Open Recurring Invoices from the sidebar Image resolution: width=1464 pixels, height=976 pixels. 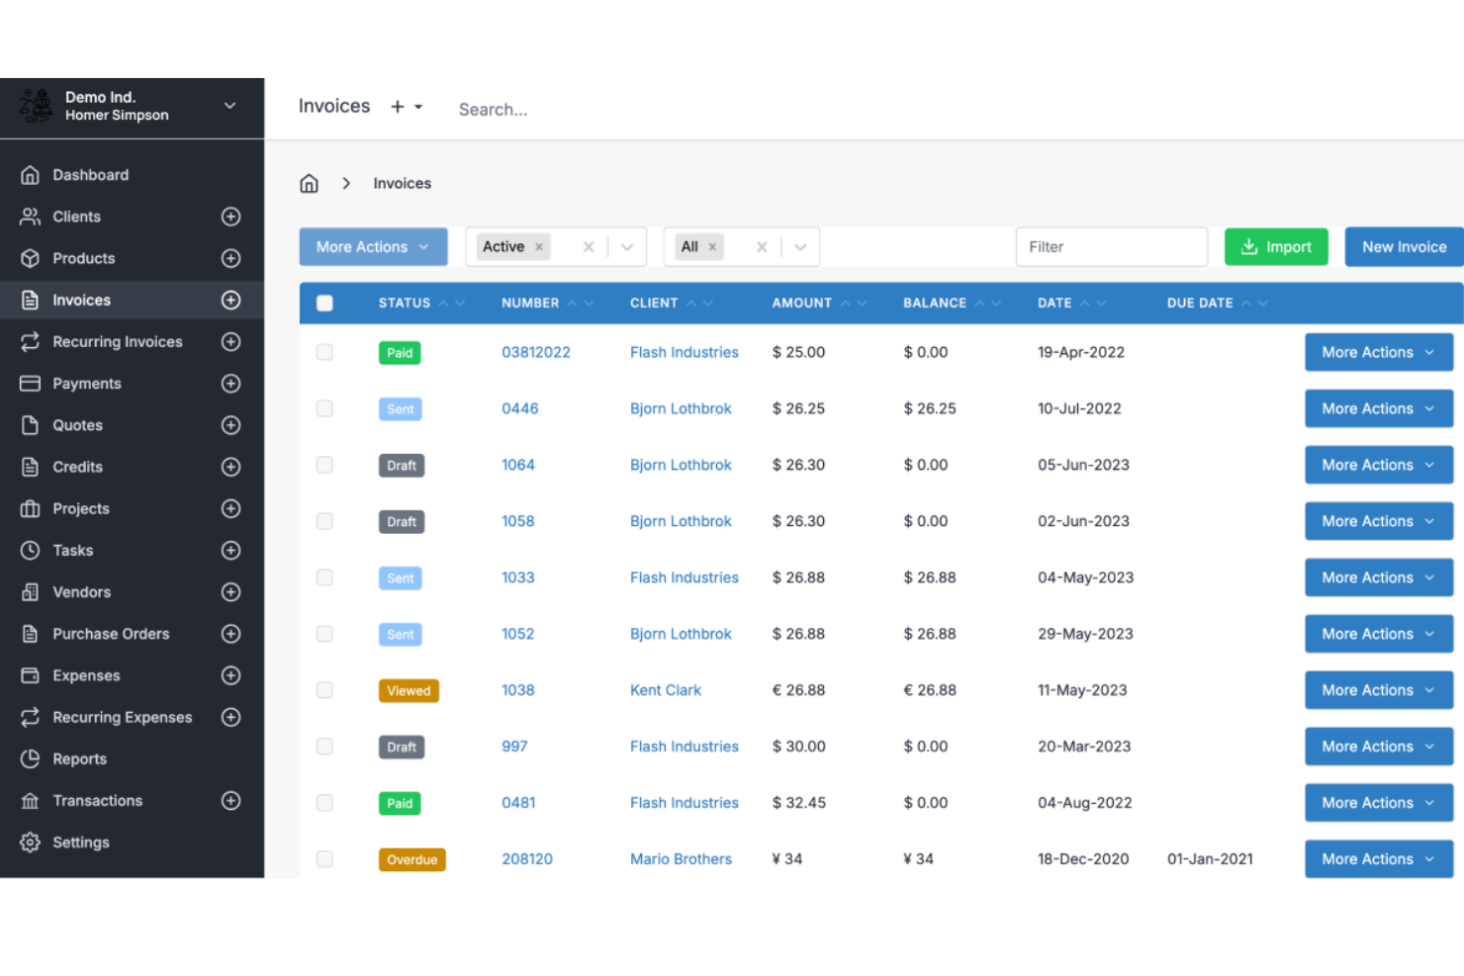[x=117, y=341]
